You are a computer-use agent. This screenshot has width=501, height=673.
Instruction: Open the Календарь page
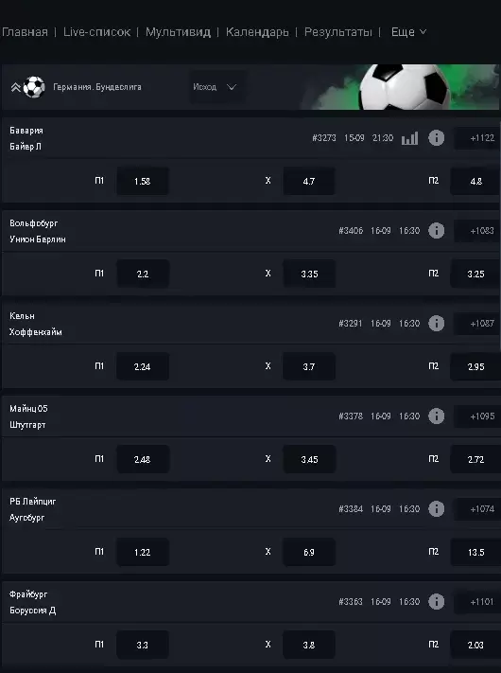point(257,32)
